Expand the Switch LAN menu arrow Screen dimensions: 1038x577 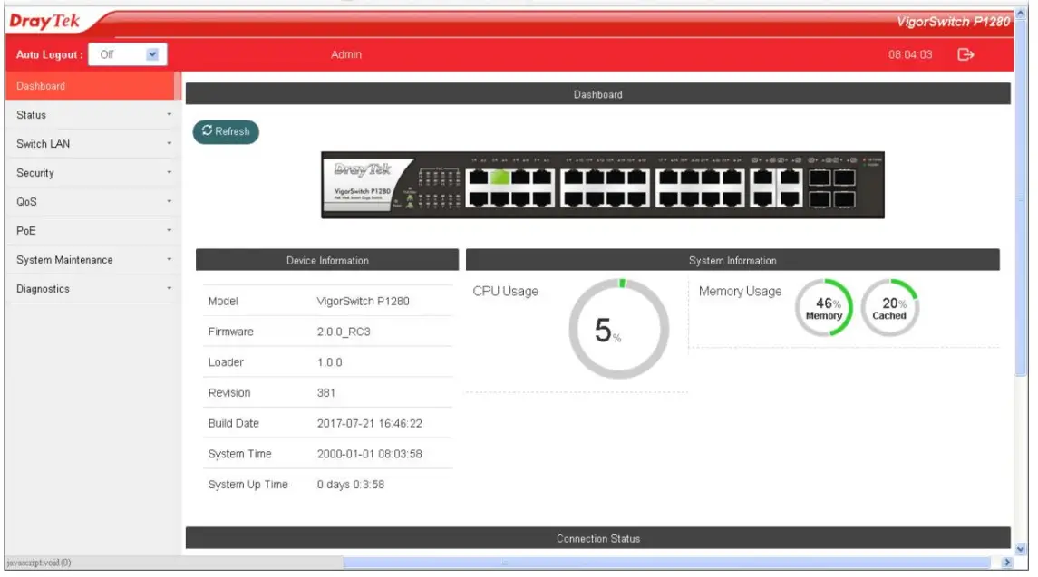click(x=169, y=144)
